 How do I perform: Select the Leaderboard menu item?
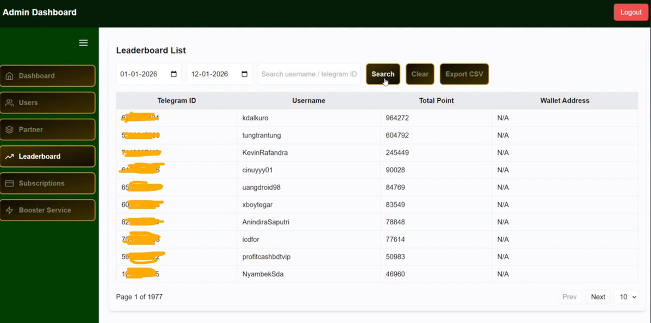(47, 156)
